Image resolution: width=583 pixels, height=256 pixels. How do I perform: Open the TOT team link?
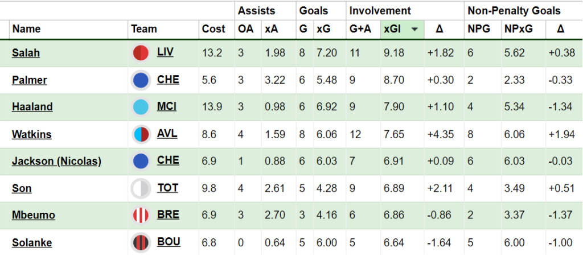tap(167, 188)
